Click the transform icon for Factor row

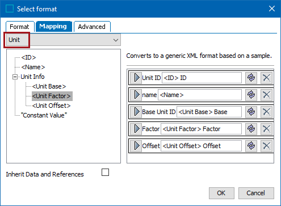[251, 129]
